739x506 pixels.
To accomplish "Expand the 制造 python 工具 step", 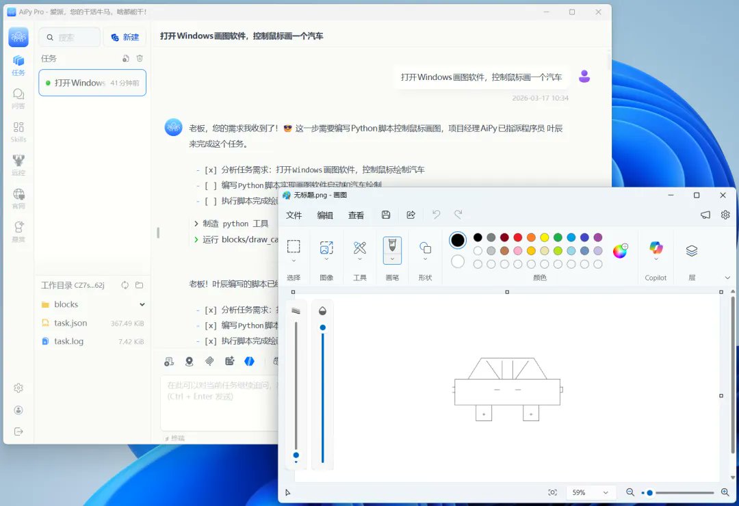I will (196, 224).
